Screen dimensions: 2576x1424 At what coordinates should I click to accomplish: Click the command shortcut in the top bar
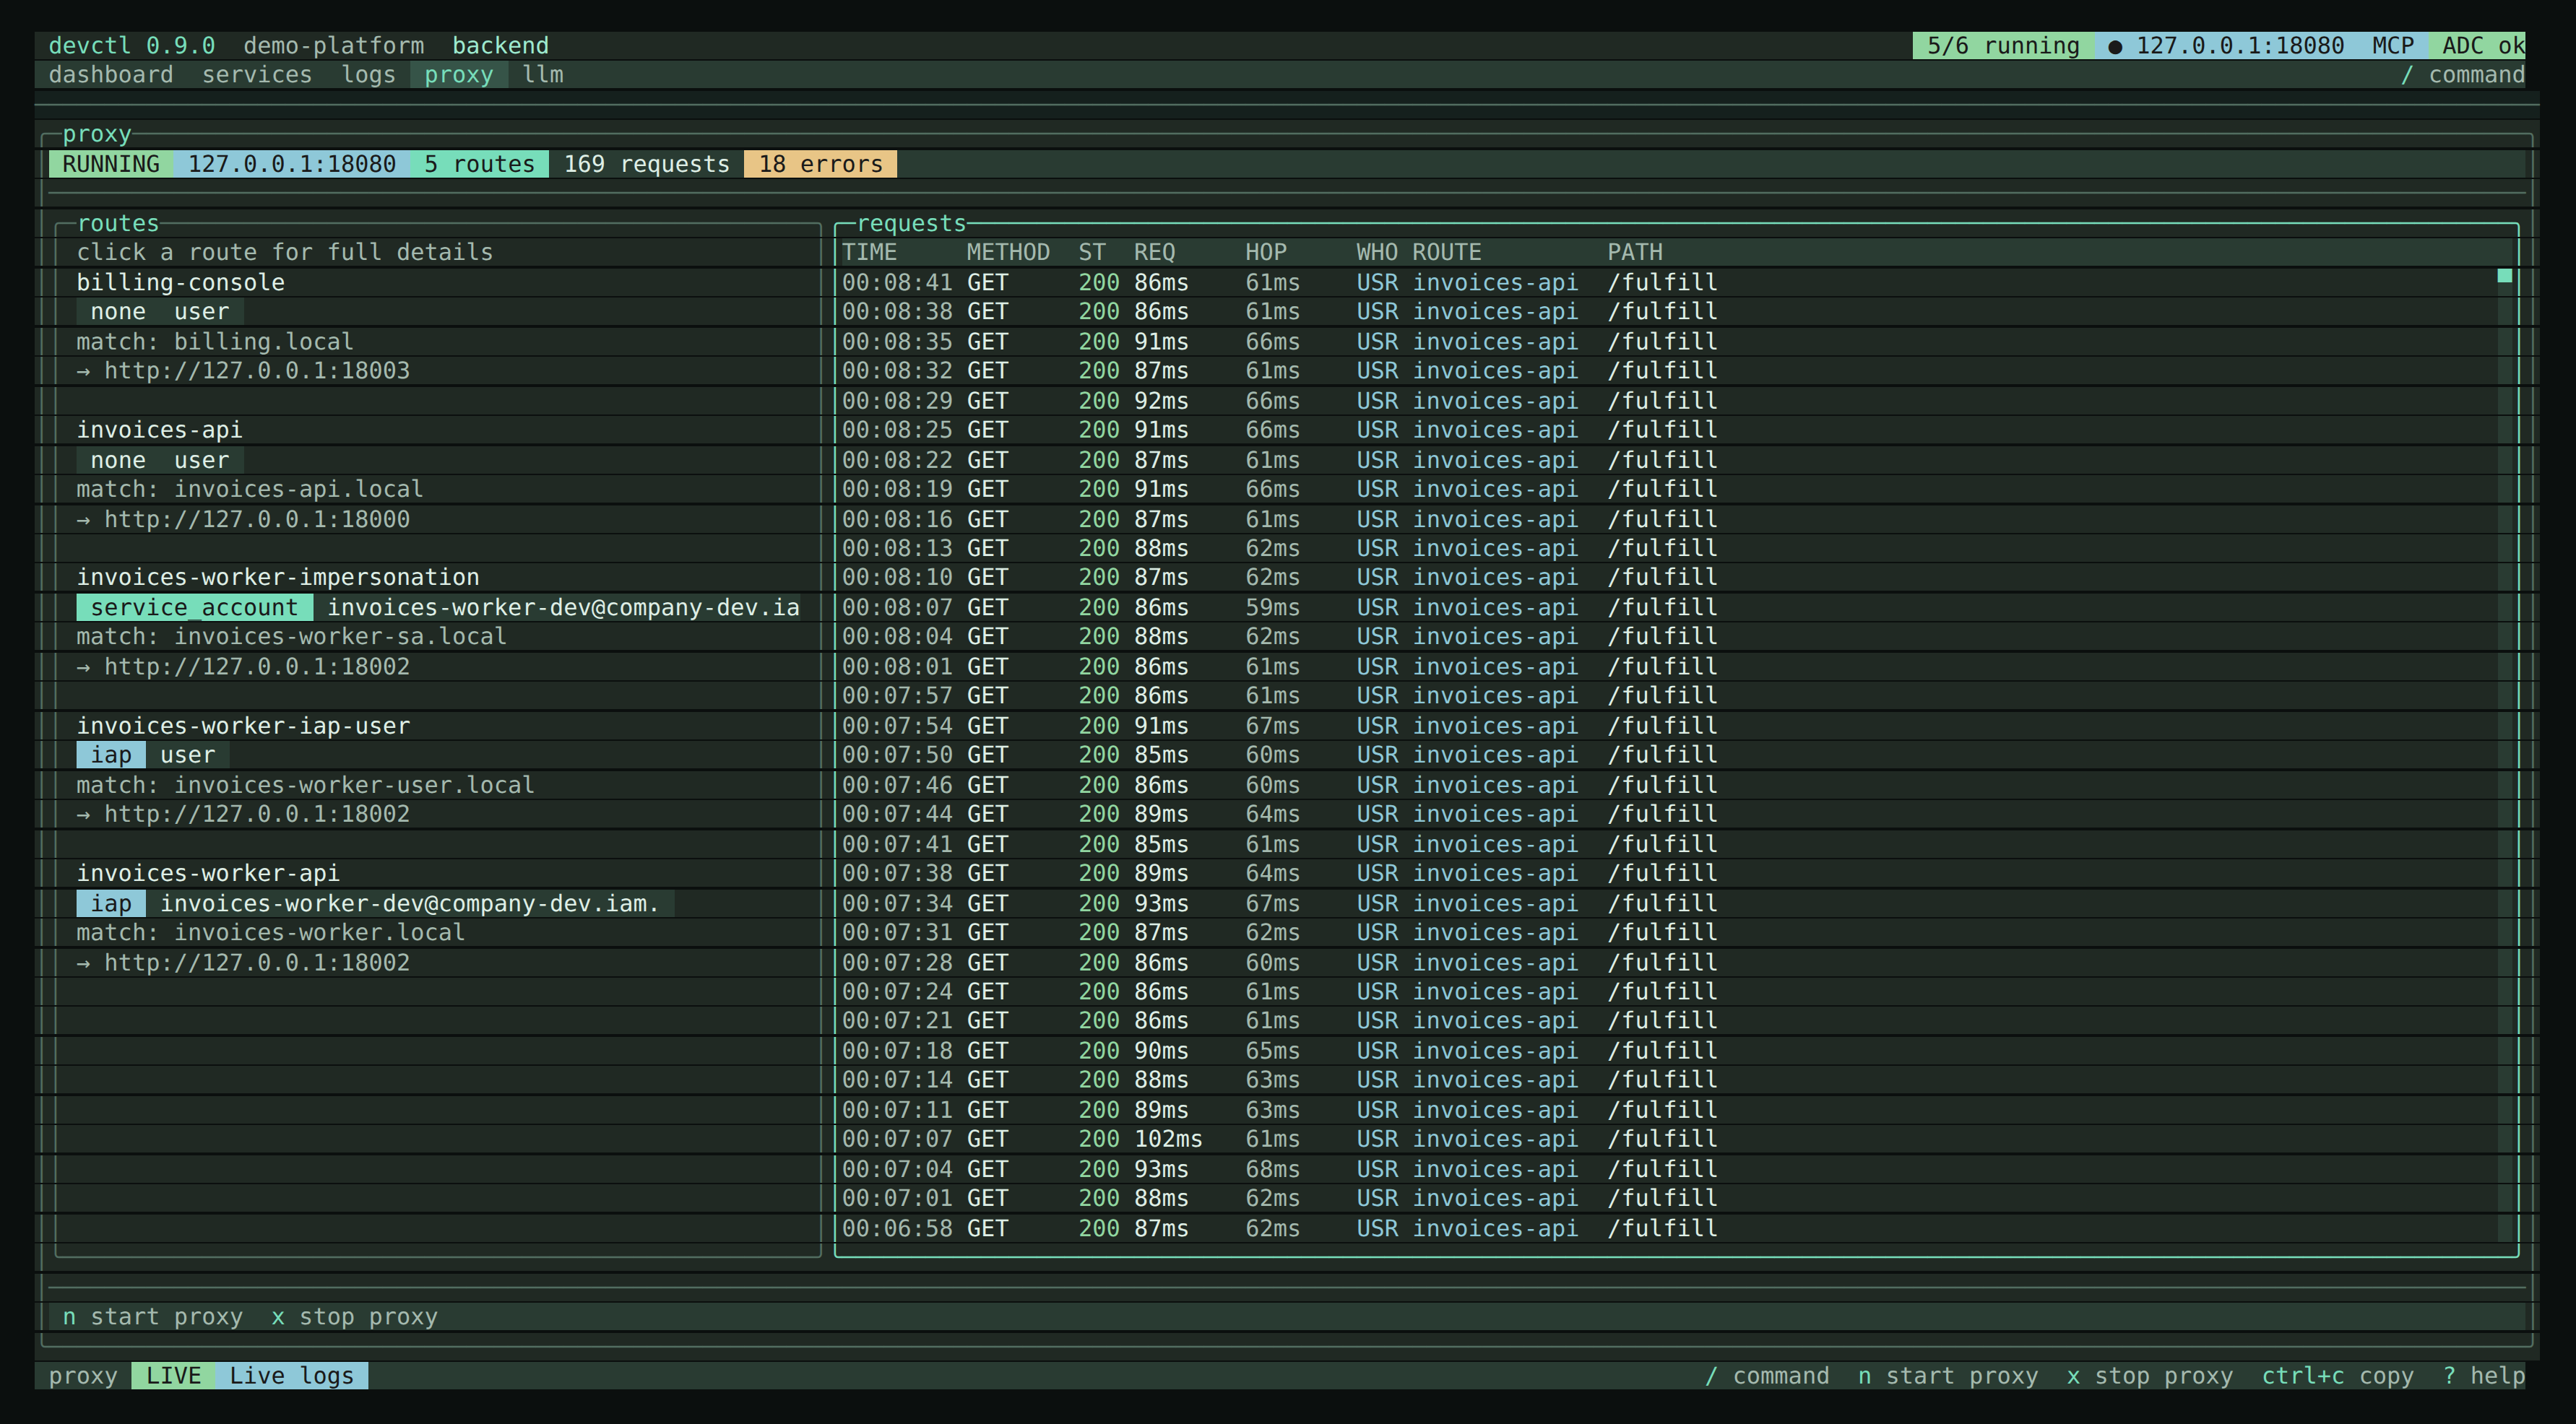2463,75
